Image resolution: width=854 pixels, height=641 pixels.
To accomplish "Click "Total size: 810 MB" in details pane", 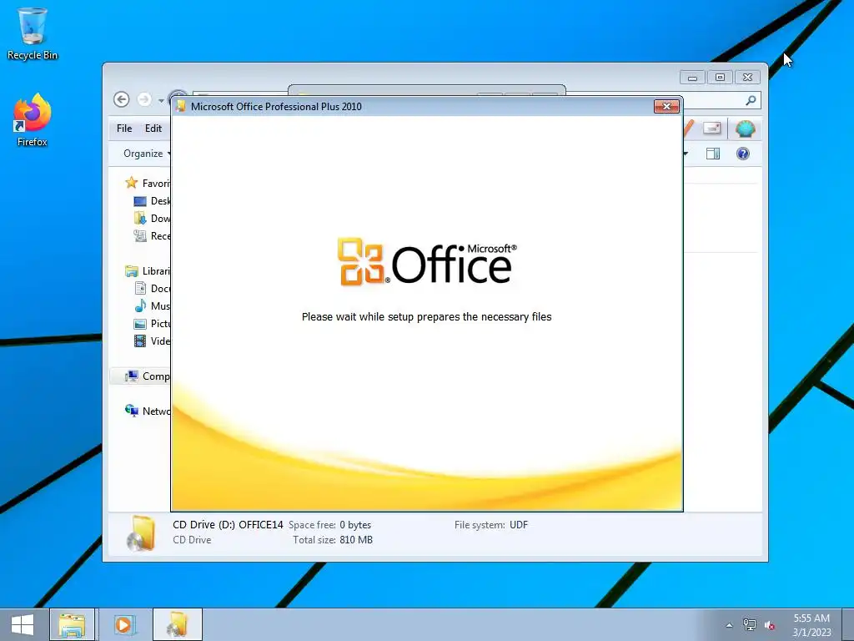I will (x=333, y=540).
